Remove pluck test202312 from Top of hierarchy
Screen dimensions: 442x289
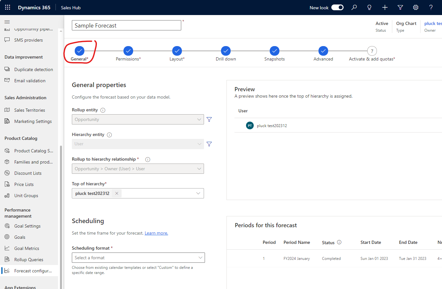point(117,193)
